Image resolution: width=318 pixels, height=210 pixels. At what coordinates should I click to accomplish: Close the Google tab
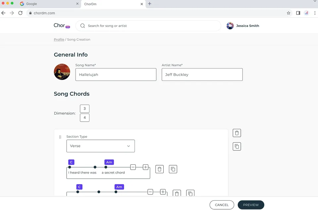(77, 4)
